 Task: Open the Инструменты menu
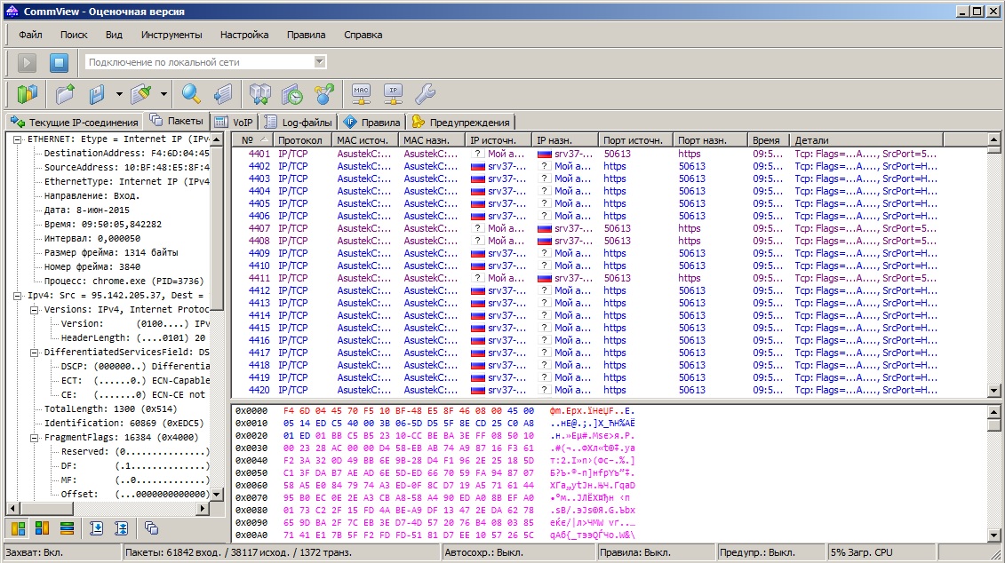pos(171,35)
